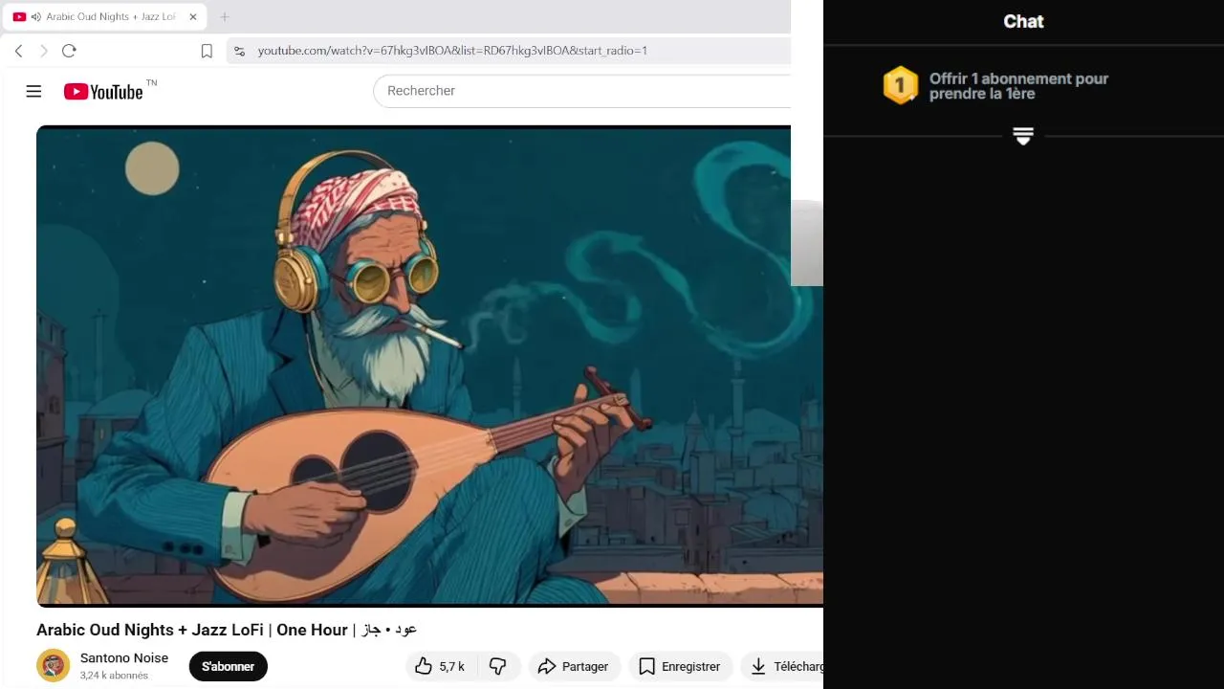
Task: Download the video with Télécharger
Action: (784, 666)
